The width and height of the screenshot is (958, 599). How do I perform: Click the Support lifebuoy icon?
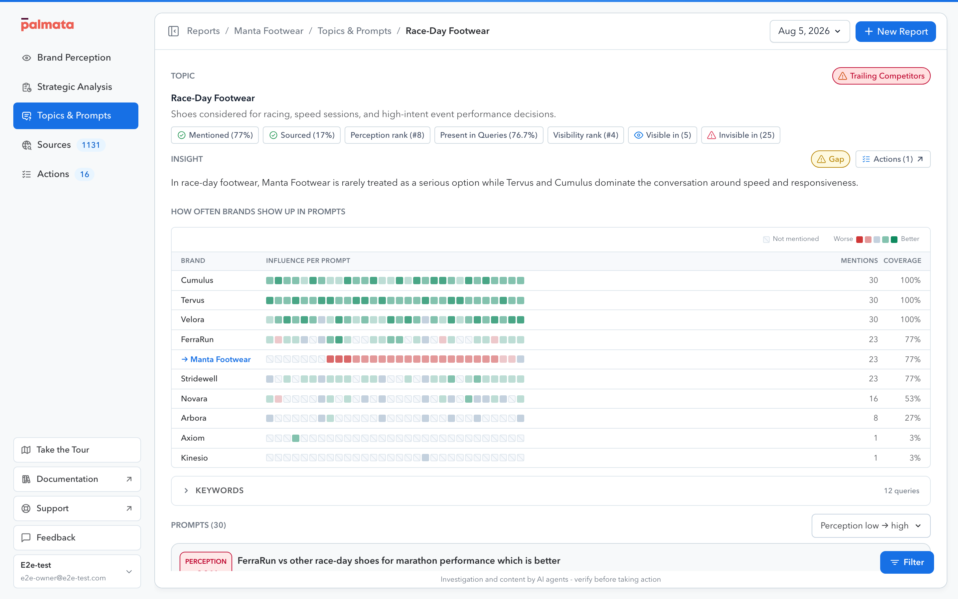point(26,509)
